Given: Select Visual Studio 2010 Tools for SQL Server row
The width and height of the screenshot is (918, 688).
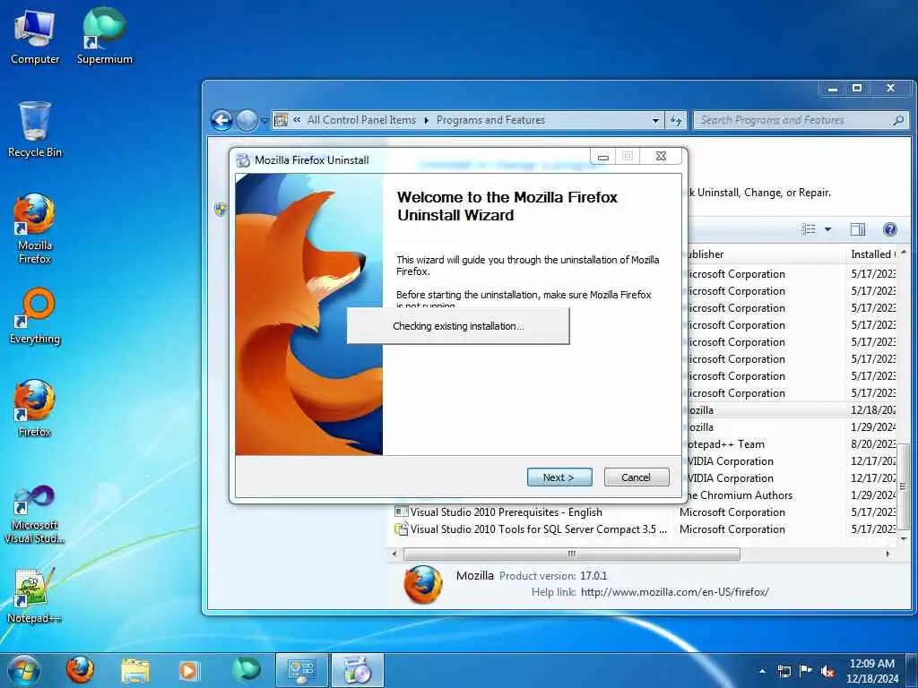Looking at the screenshot, I should 644,529.
